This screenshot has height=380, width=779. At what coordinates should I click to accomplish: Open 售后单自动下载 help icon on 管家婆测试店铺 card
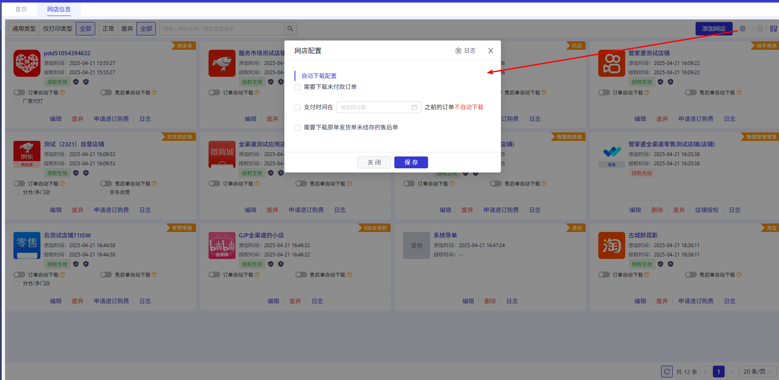coord(739,92)
